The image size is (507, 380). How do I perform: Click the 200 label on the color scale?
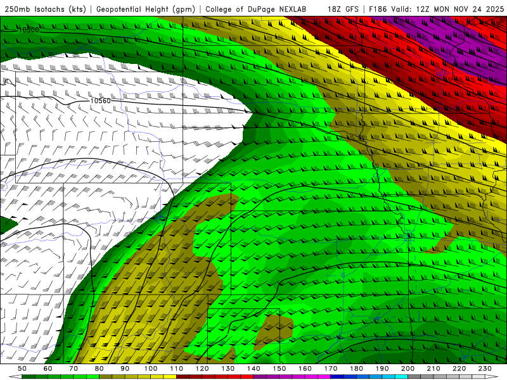[x=408, y=369]
